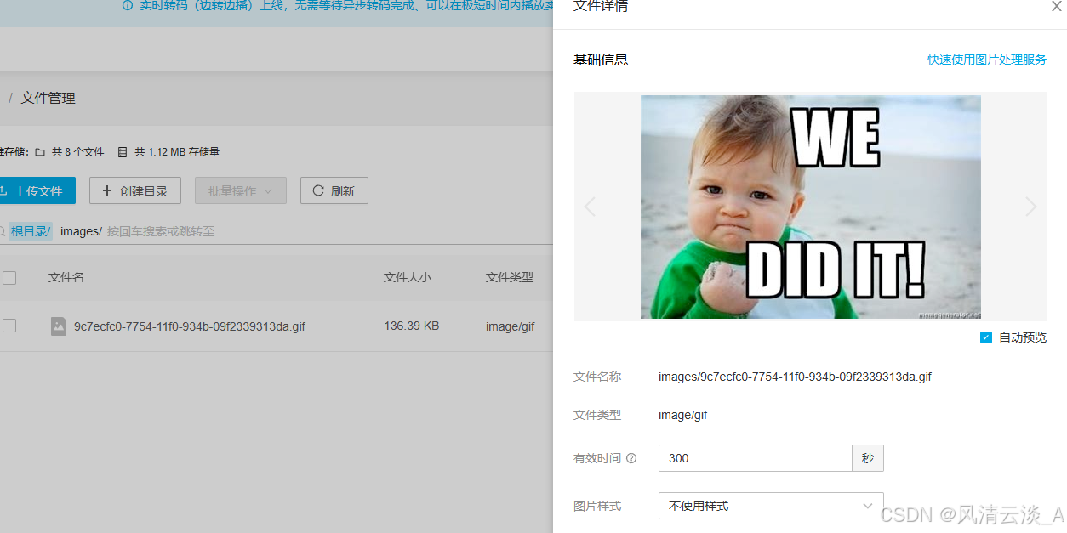Click the images/ path segment

pos(81,231)
